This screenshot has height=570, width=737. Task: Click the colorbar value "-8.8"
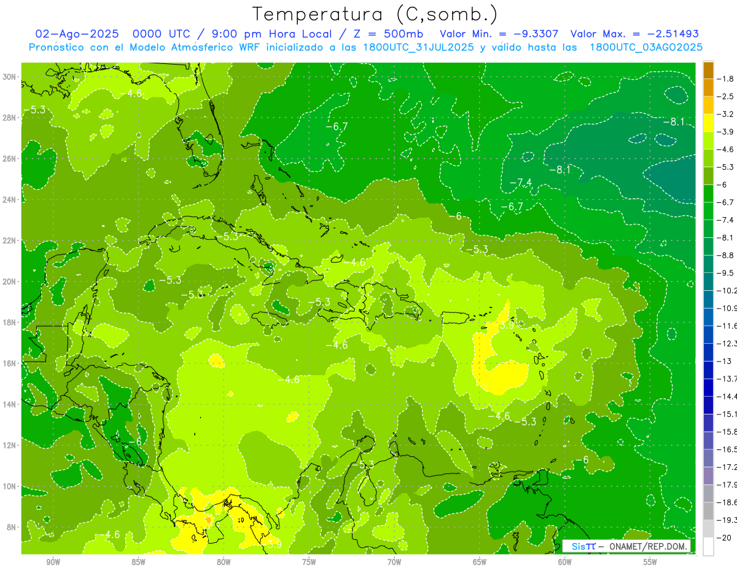pos(727,255)
